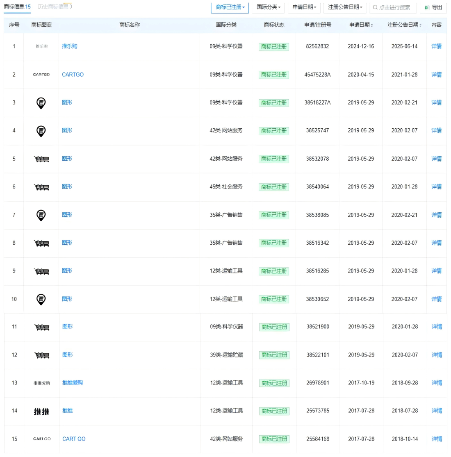This screenshot has width=451, height=457.
Task: Click the CARTGO trademark image in row 2
Action: (41, 75)
